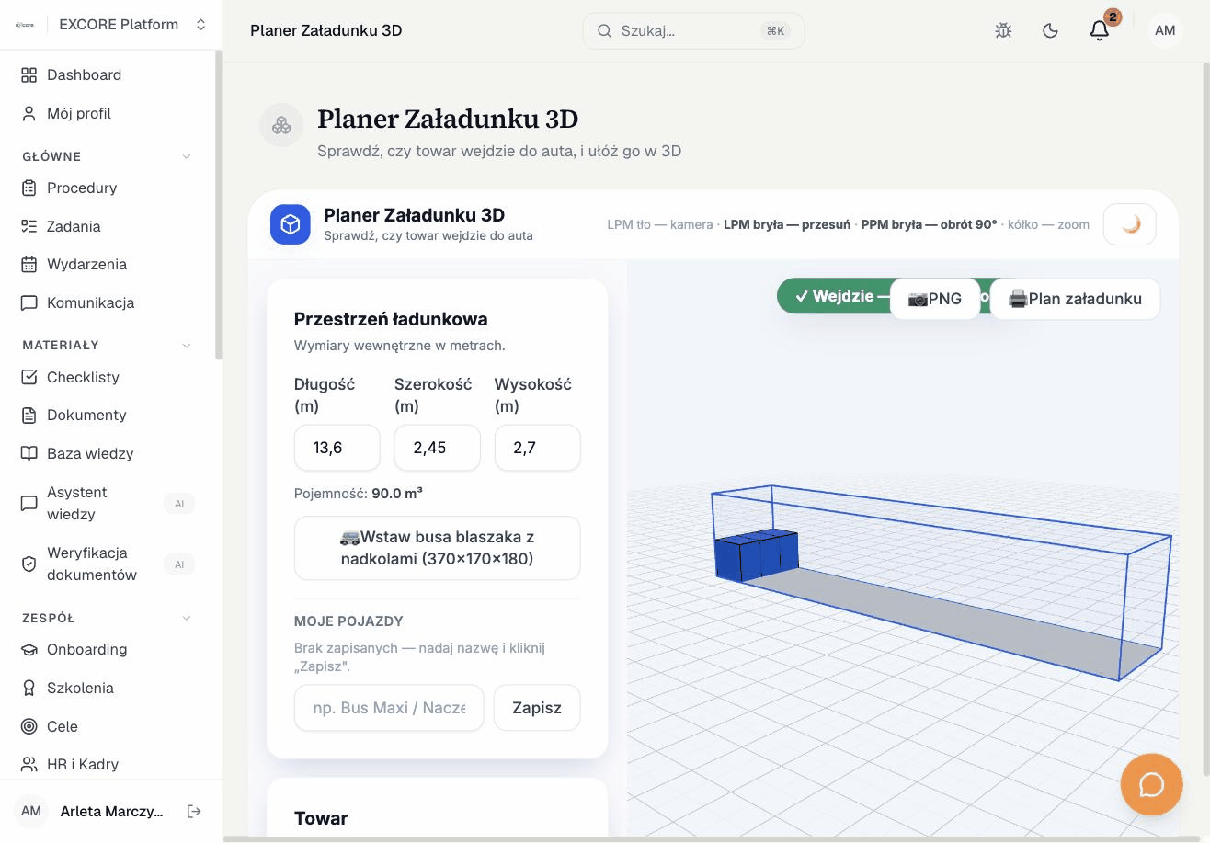Click the Weryfikacja dokumentów shield icon
Screen dimensions: 1210x843
(x=29, y=564)
